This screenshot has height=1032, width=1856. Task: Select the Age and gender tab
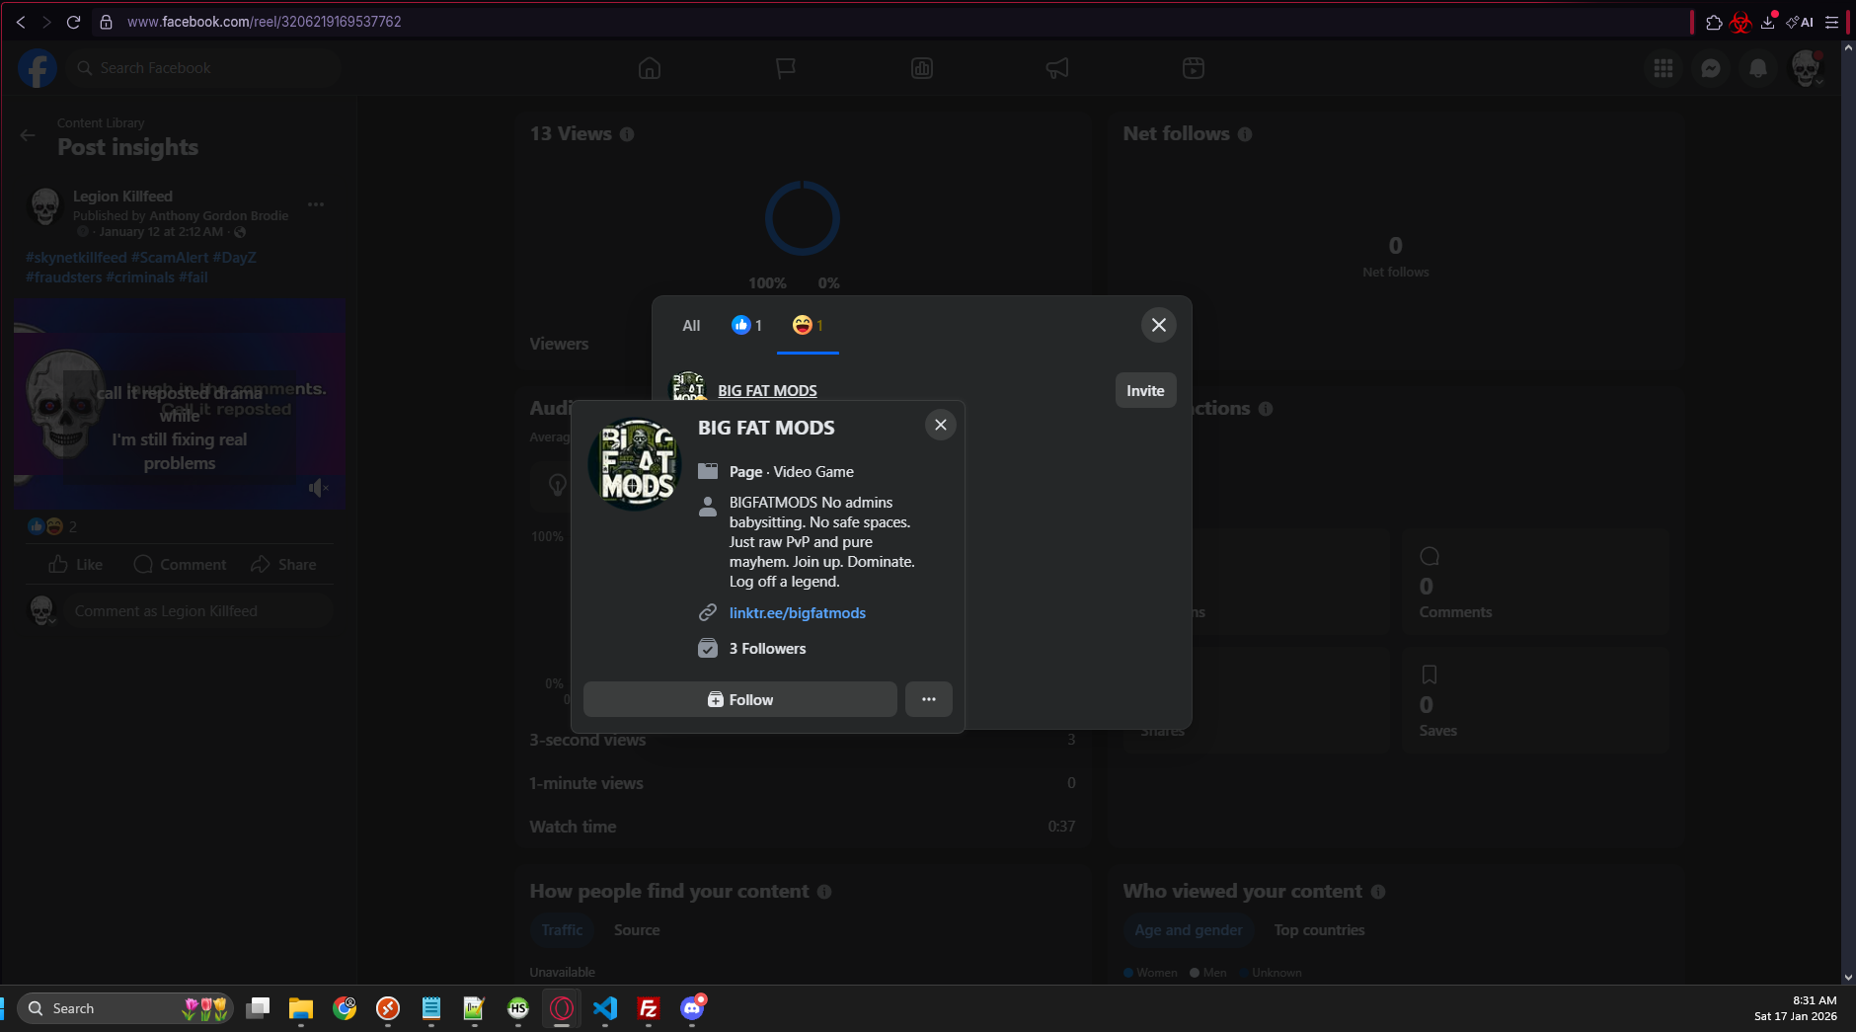pyautogui.click(x=1189, y=930)
